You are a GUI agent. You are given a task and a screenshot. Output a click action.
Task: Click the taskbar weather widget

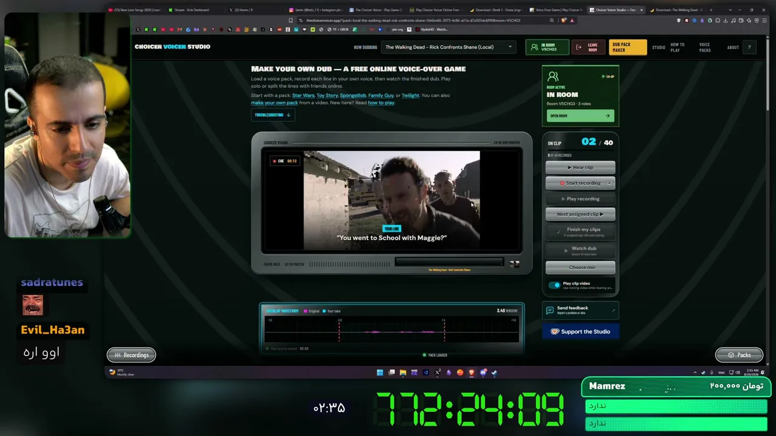click(x=122, y=372)
